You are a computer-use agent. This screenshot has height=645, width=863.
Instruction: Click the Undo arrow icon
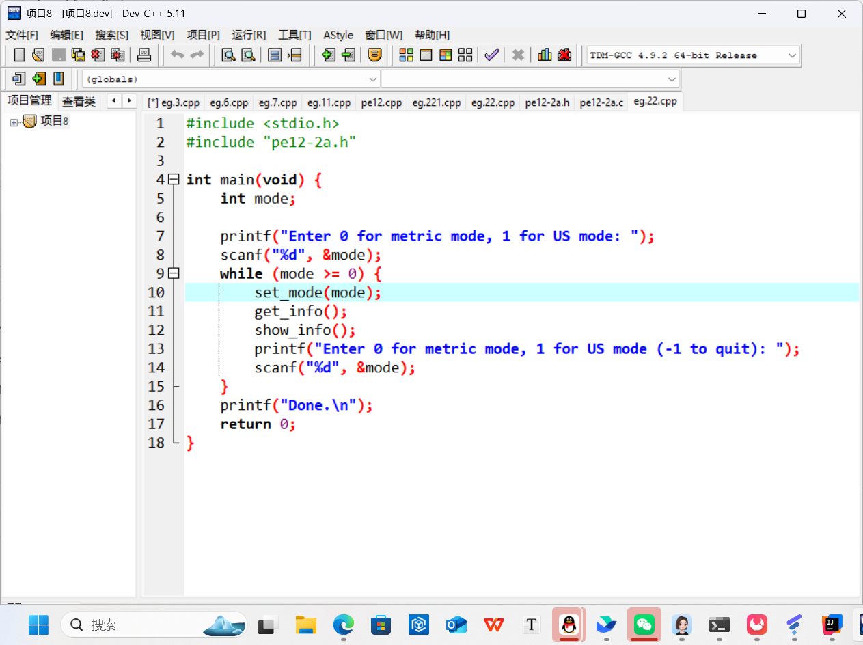tap(178, 55)
